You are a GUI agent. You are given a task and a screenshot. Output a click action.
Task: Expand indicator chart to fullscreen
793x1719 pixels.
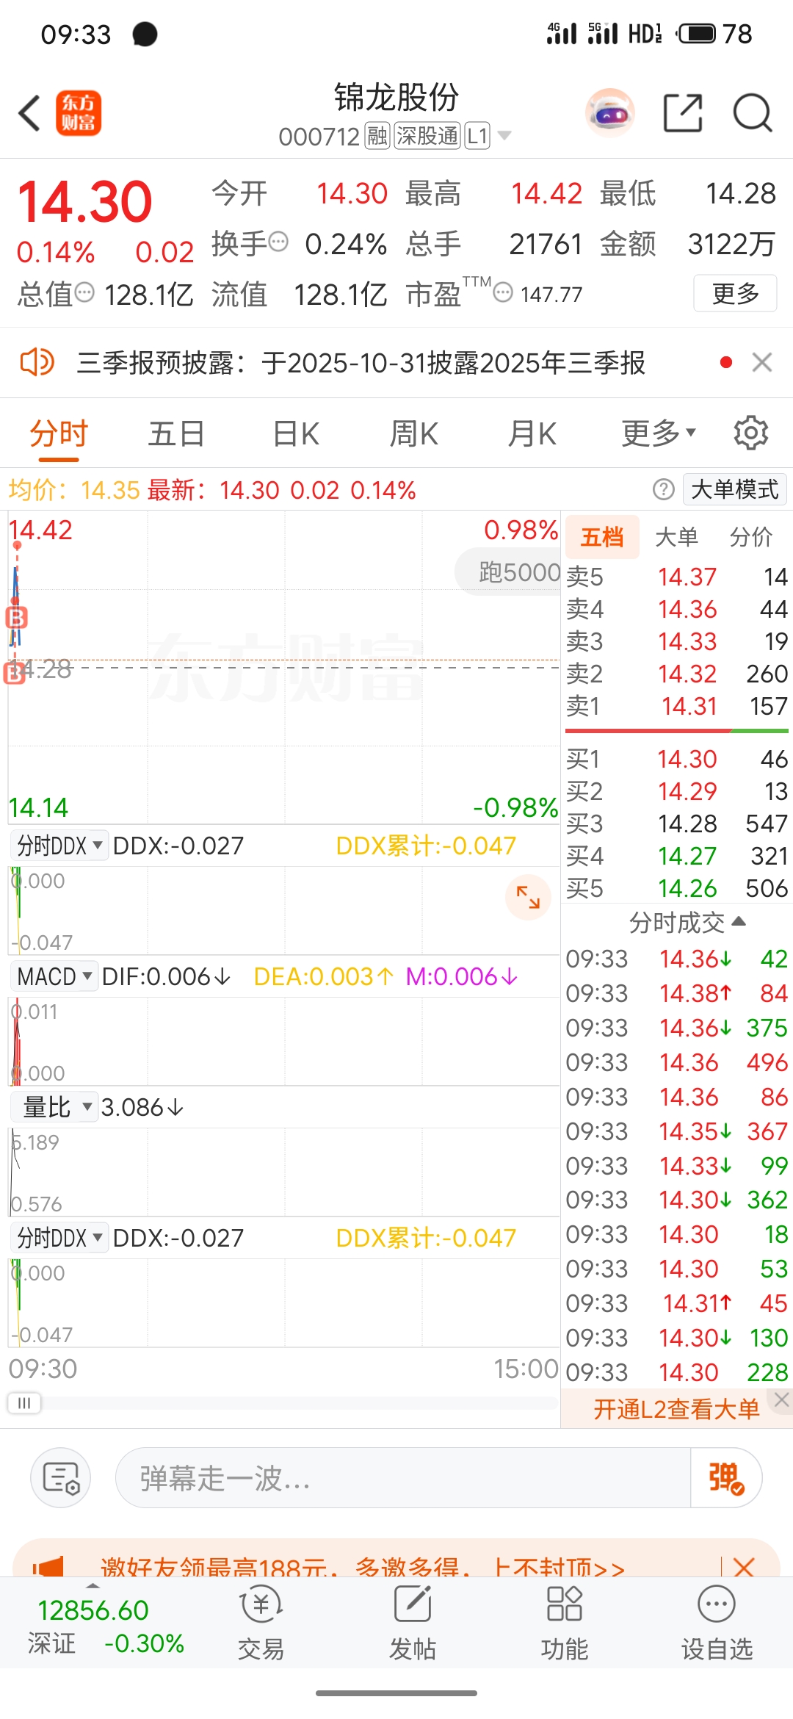[528, 897]
